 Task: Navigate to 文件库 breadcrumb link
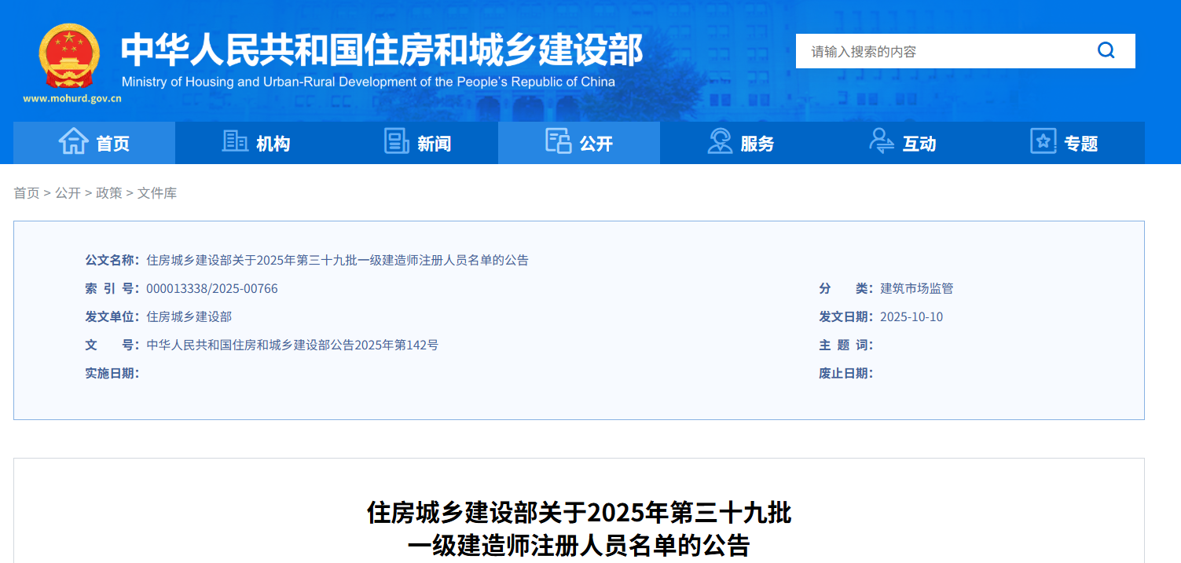pyautogui.click(x=157, y=193)
